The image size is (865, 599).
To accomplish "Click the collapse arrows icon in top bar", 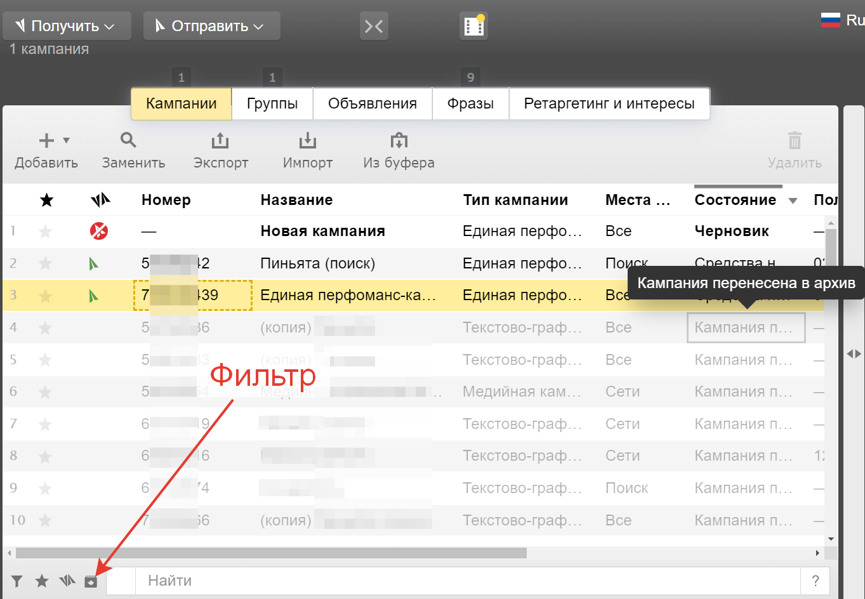I will [x=374, y=26].
